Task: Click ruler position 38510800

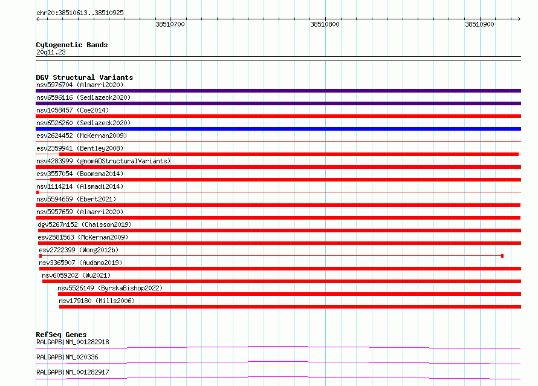Action: (x=325, y=24)
